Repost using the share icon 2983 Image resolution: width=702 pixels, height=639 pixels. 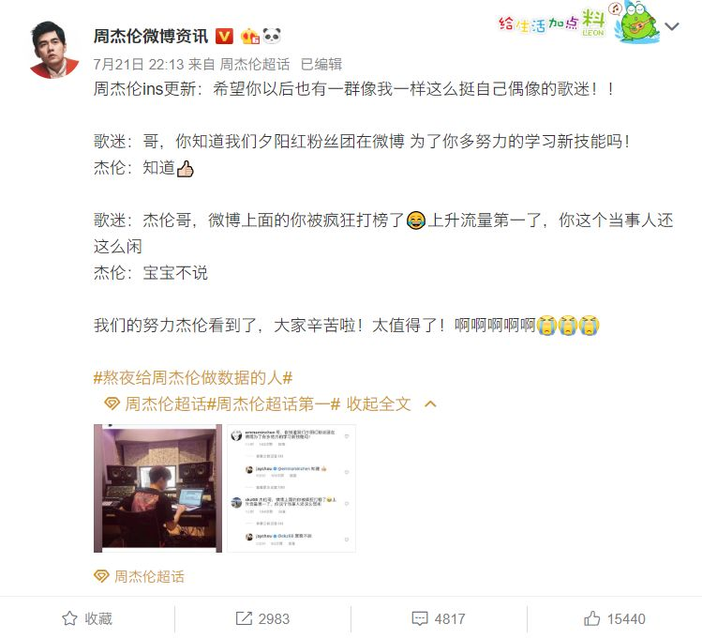tap(262, 618)
